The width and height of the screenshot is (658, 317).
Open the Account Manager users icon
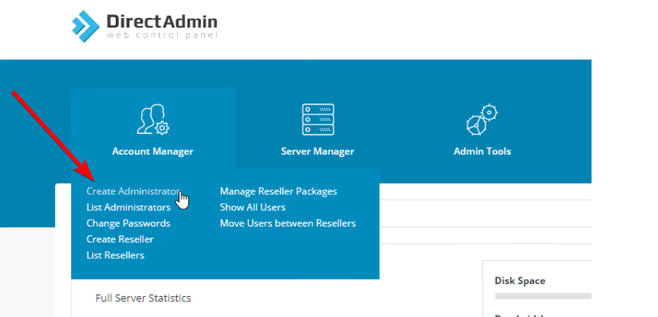[153, 120]
